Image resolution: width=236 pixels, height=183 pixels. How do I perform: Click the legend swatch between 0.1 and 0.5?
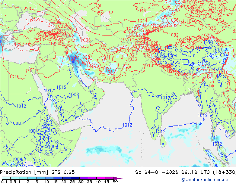tap(6, 178)
